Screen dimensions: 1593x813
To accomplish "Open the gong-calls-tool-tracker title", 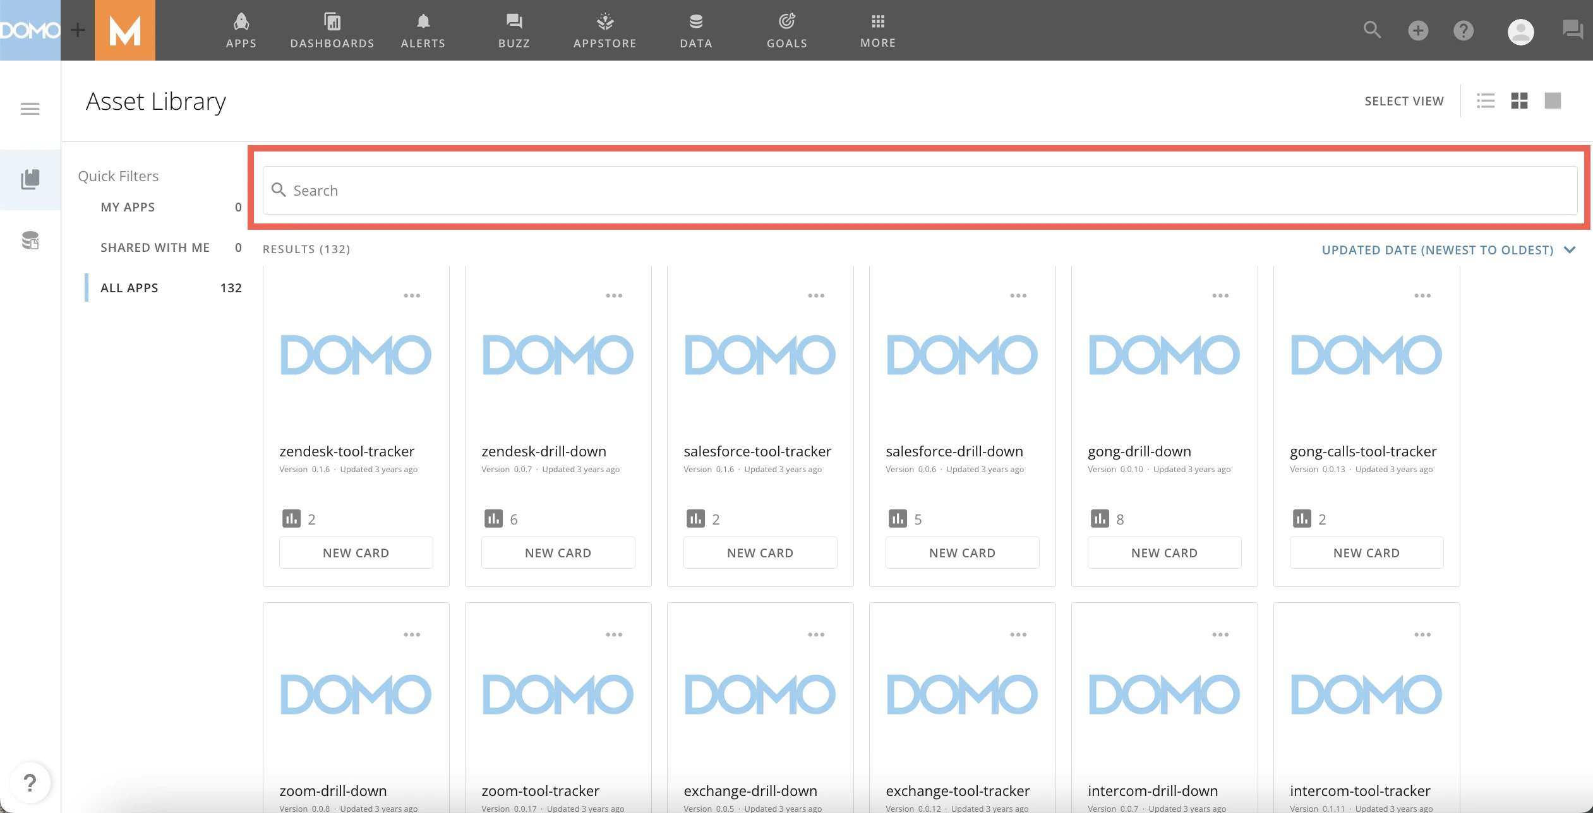I will (x=1363, y=451).
